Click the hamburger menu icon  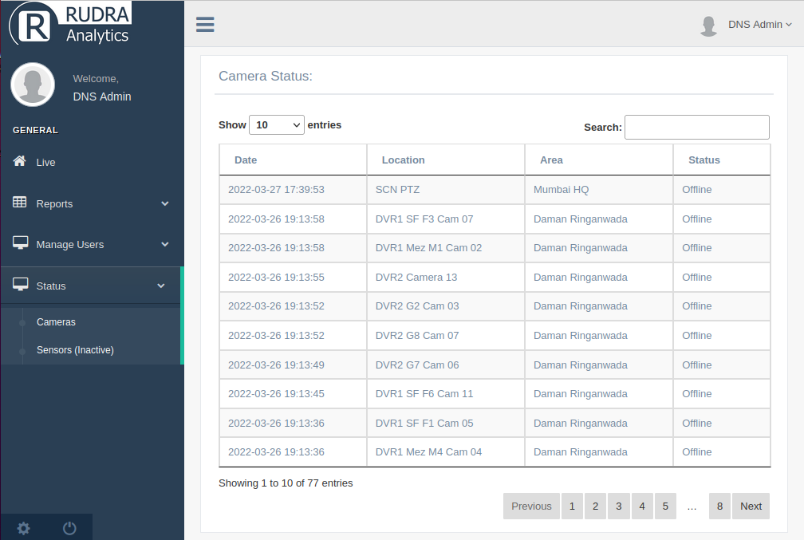205,24
